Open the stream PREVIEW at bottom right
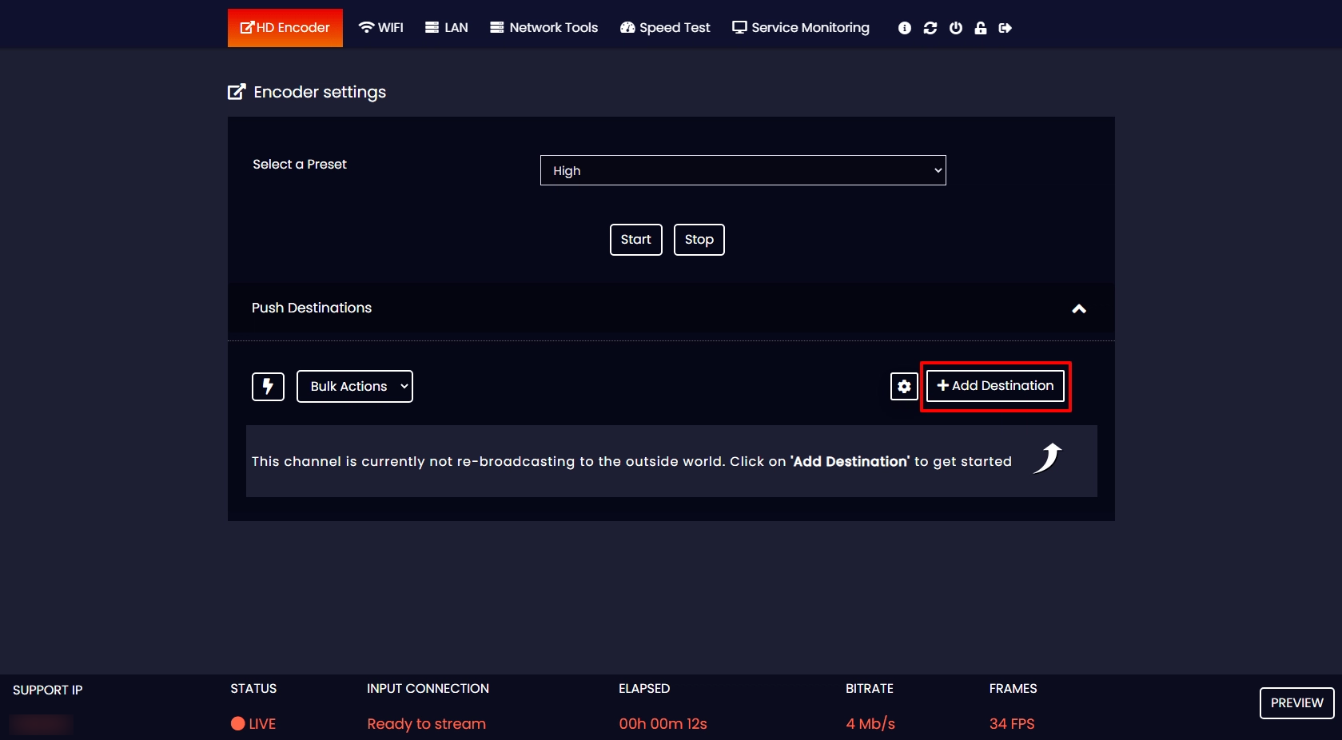This screenshot has width=1342, height=740. pos(1296,703)
